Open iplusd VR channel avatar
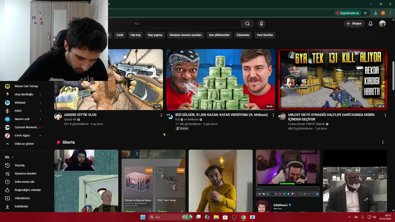The height and width of the screenshot is (222, 395). (x=58, y=116)
